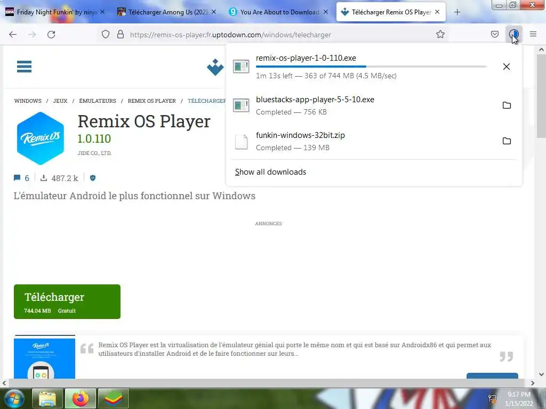The image size is (546, 409).
Task: Open Uptodown site hamburger menu
Action: [25, 67]
